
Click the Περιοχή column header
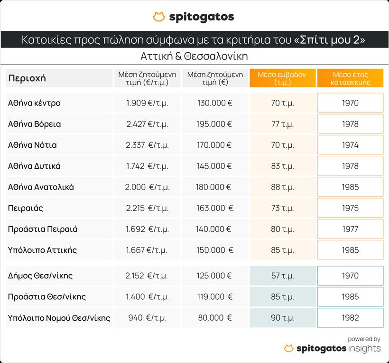point(28,78)
